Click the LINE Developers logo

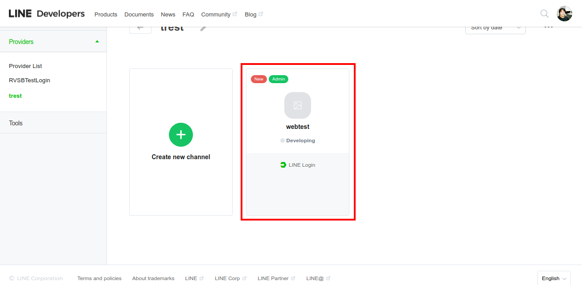pos(47,14)
